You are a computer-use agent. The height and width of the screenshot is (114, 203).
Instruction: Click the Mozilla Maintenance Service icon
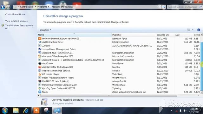point(40,71)
